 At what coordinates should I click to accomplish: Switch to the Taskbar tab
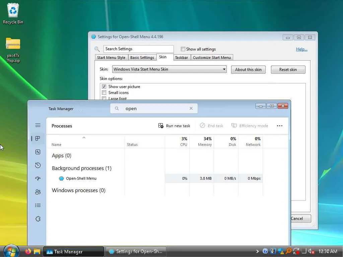(x=182, y=58)
